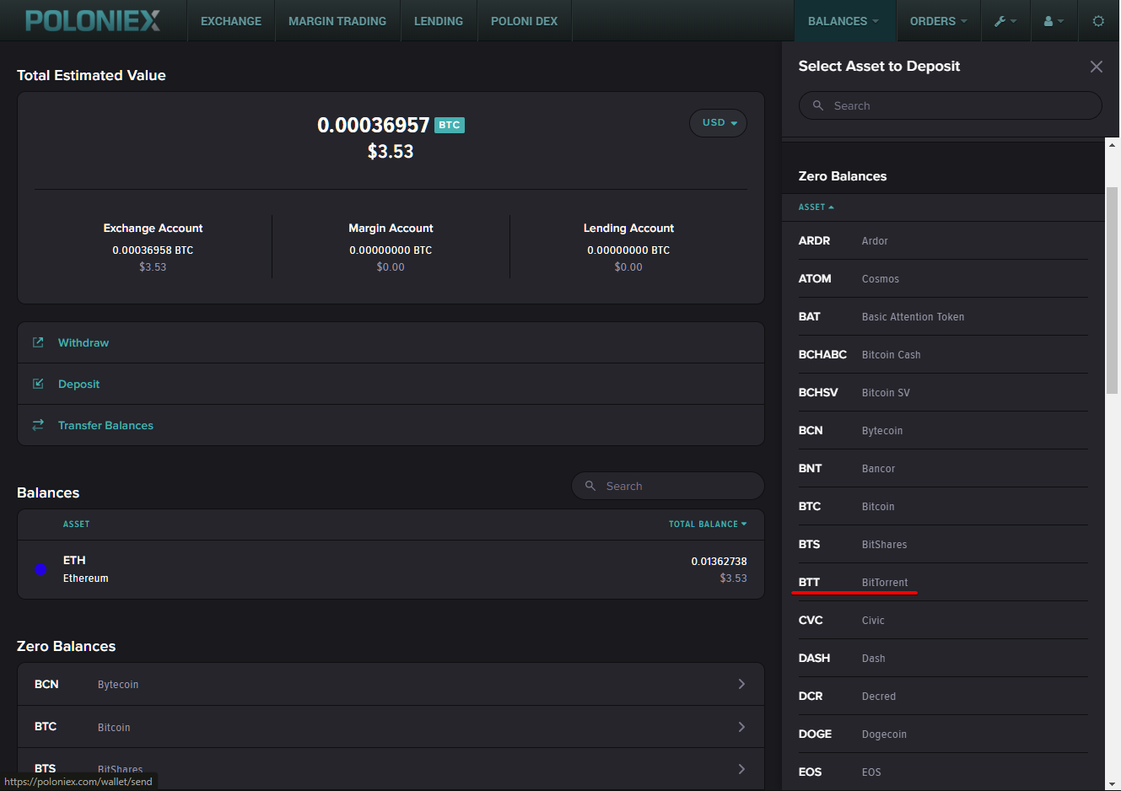Select EOS for deposit

click(943, 772)
